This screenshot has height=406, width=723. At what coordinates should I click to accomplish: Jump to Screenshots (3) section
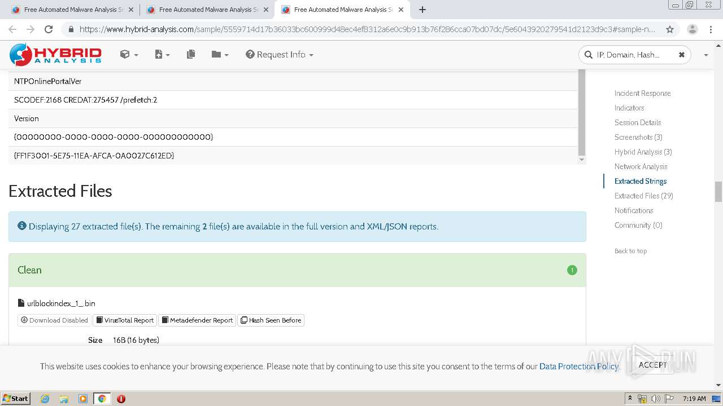pyautogui.click(x=638, y=137)
